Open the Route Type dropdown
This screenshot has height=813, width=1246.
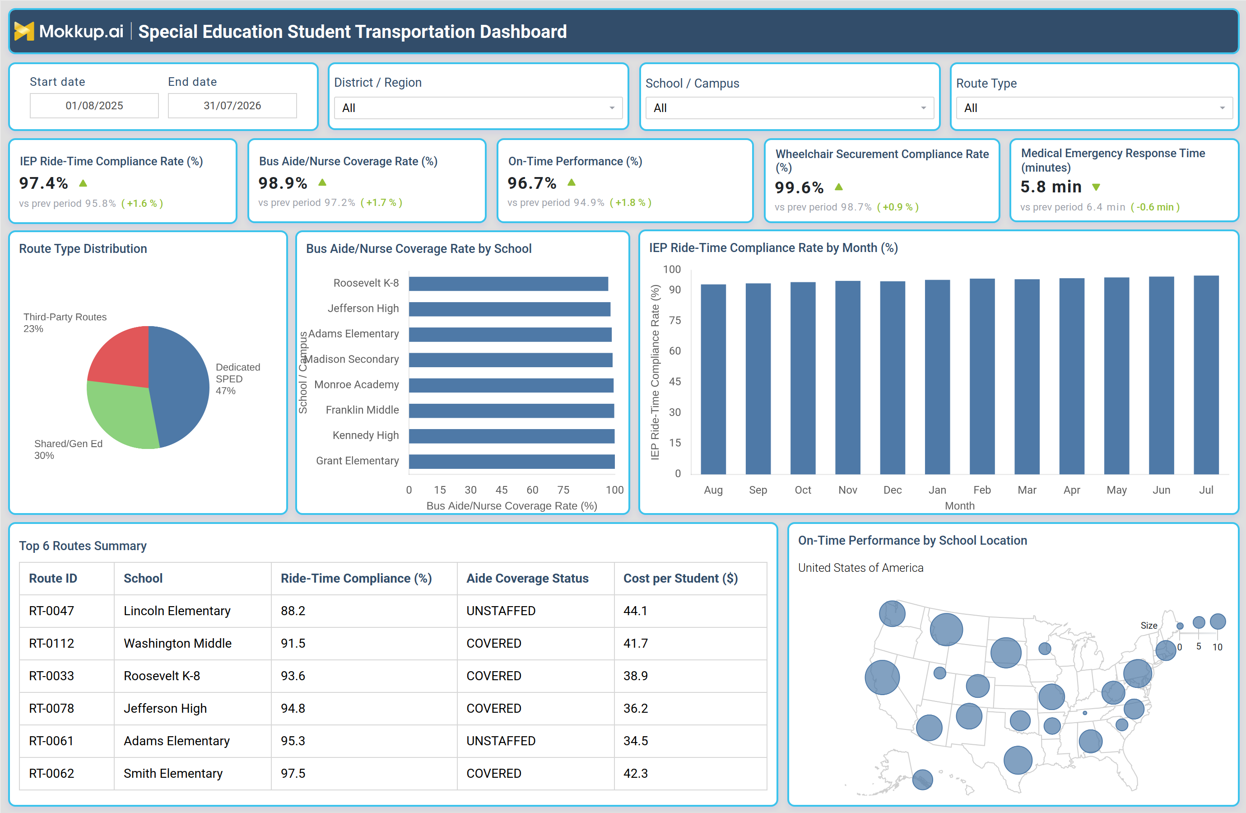(x=1094, y=108)
